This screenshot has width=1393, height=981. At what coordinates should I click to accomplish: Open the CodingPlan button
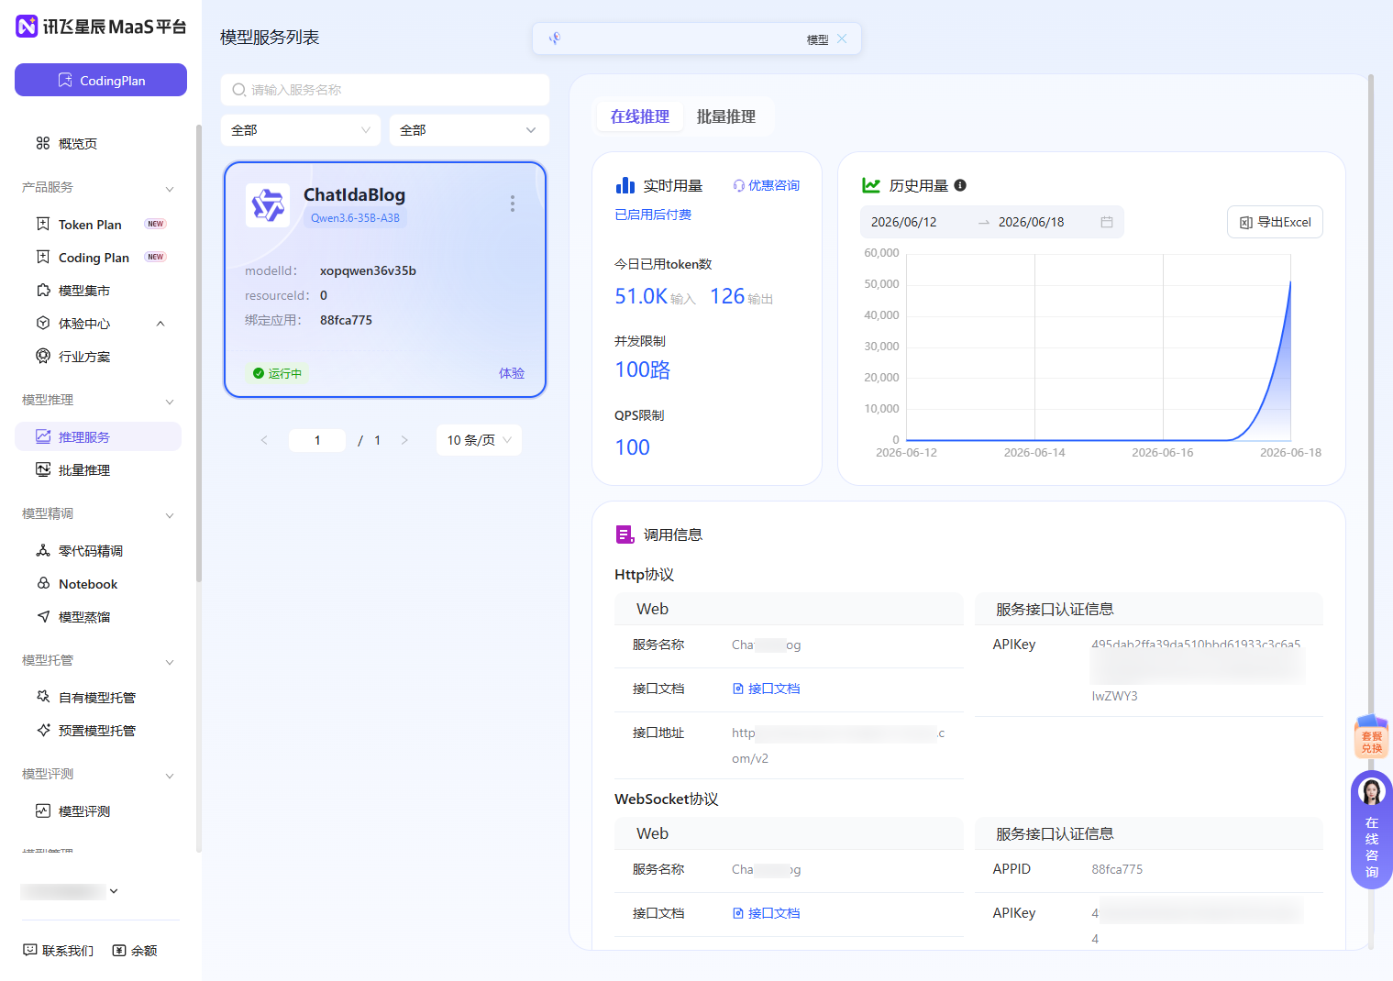pyautogui.click(x=101, y=80)
